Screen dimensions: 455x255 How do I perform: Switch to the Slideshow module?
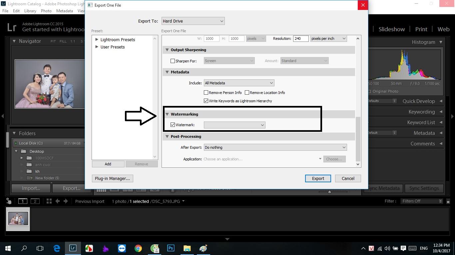(392, 29)
